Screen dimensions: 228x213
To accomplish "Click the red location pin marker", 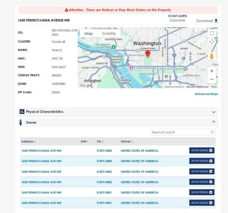I will click(x=148, y=54).
